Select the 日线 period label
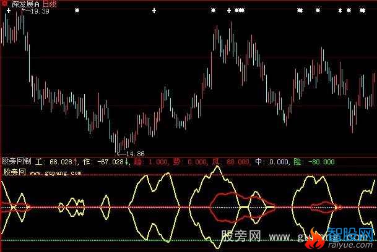The height and width of the screenshot is (252, 377). coord(49,4)
